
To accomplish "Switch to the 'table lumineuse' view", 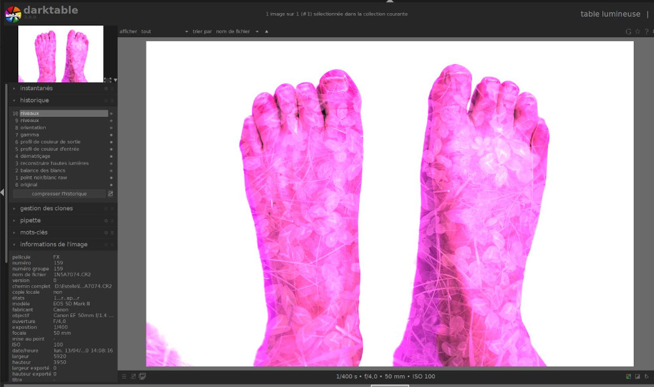I will coord(611,13).
